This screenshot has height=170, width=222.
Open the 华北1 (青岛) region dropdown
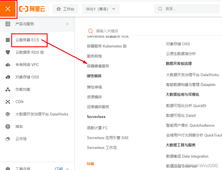point(100,9)
